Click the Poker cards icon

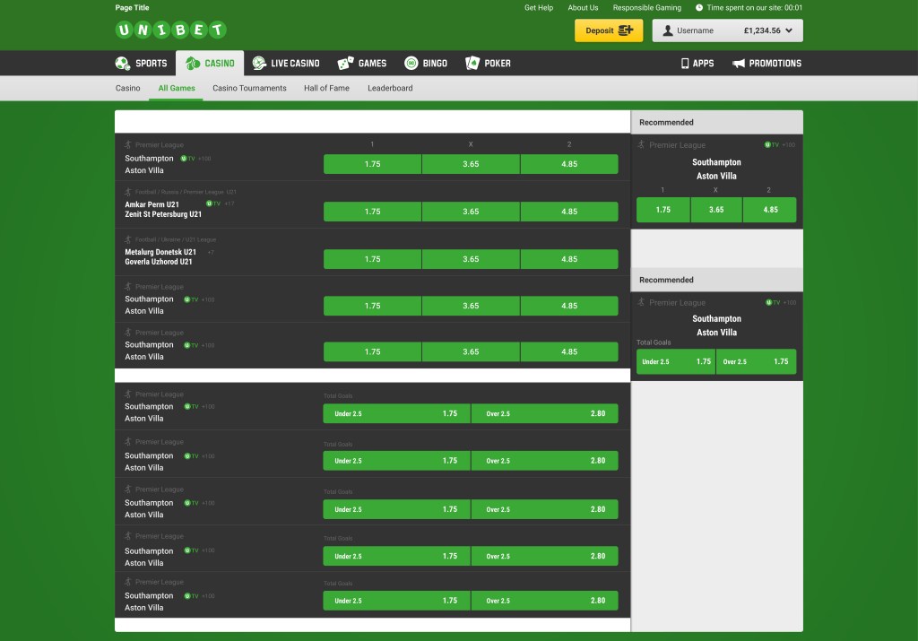point(472,64)
